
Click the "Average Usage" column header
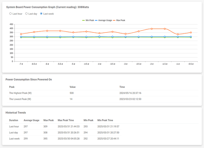pos(31,120)
